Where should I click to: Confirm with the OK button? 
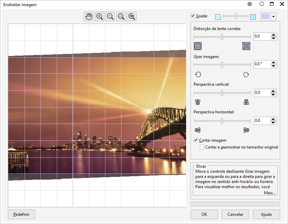point(204,214)
